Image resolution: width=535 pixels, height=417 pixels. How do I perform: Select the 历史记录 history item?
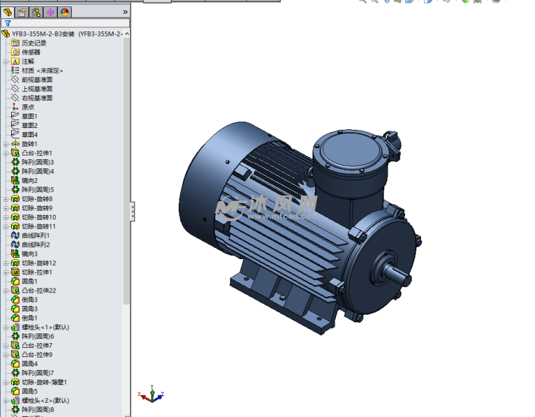tap(34, 43)
